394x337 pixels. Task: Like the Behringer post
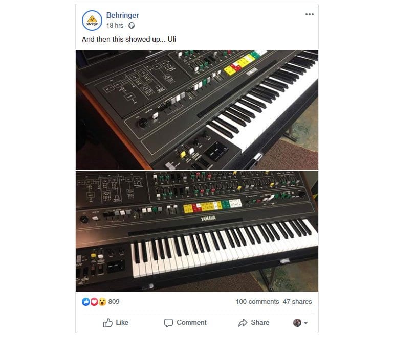(116, 323)
